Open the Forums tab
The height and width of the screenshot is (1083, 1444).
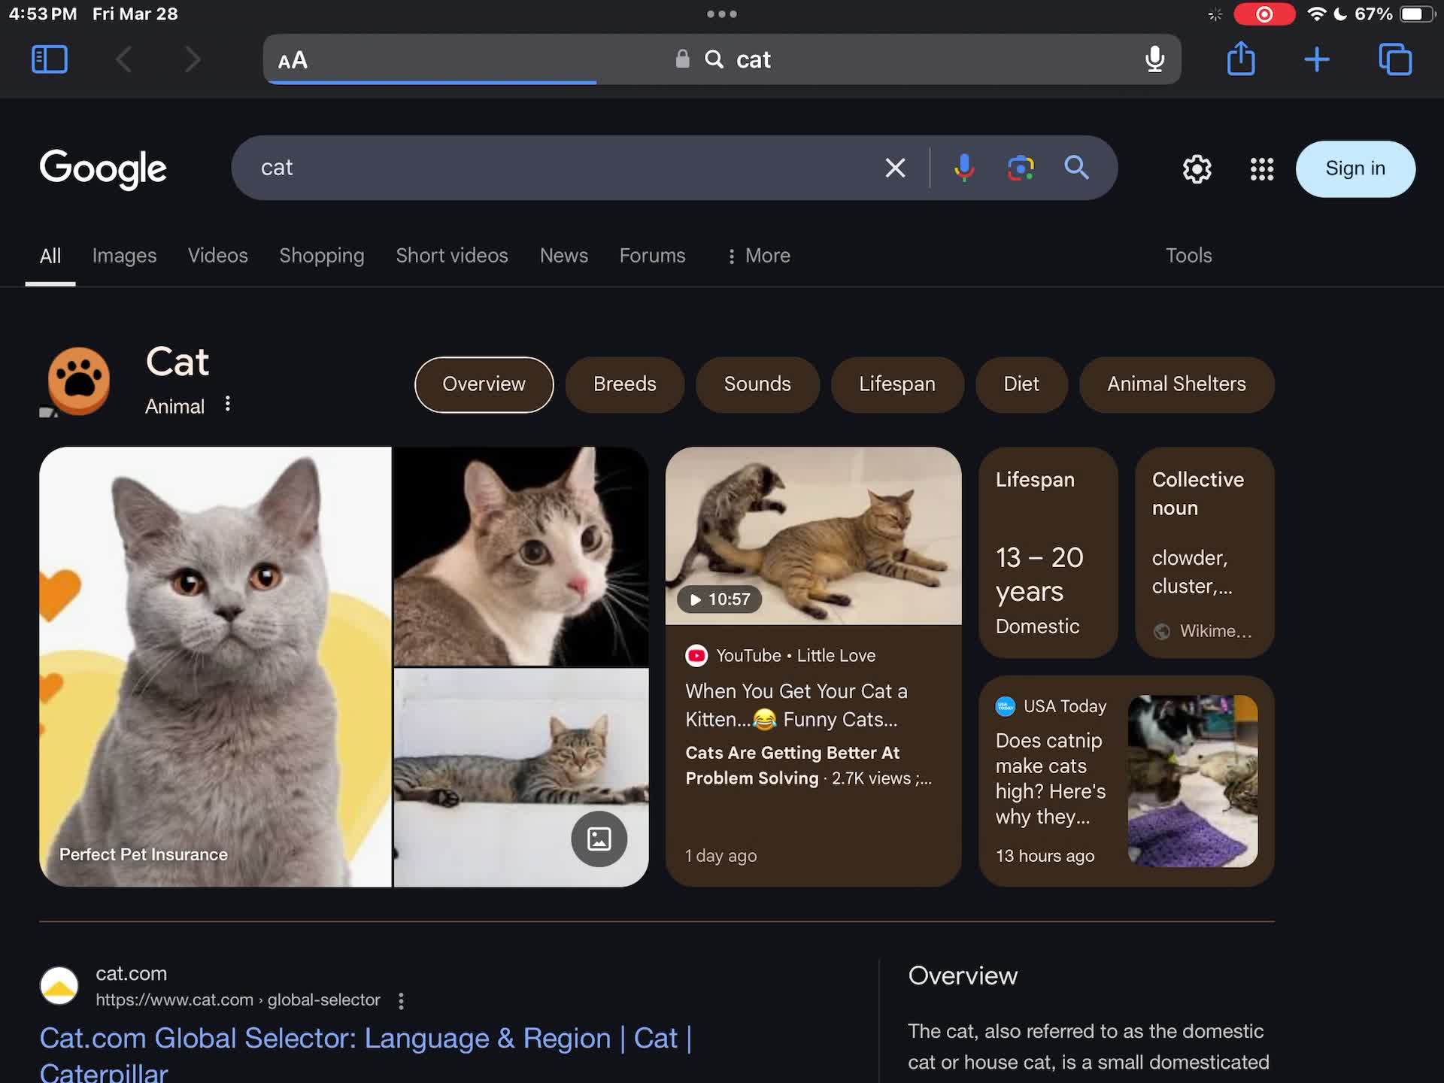point(652,256)
